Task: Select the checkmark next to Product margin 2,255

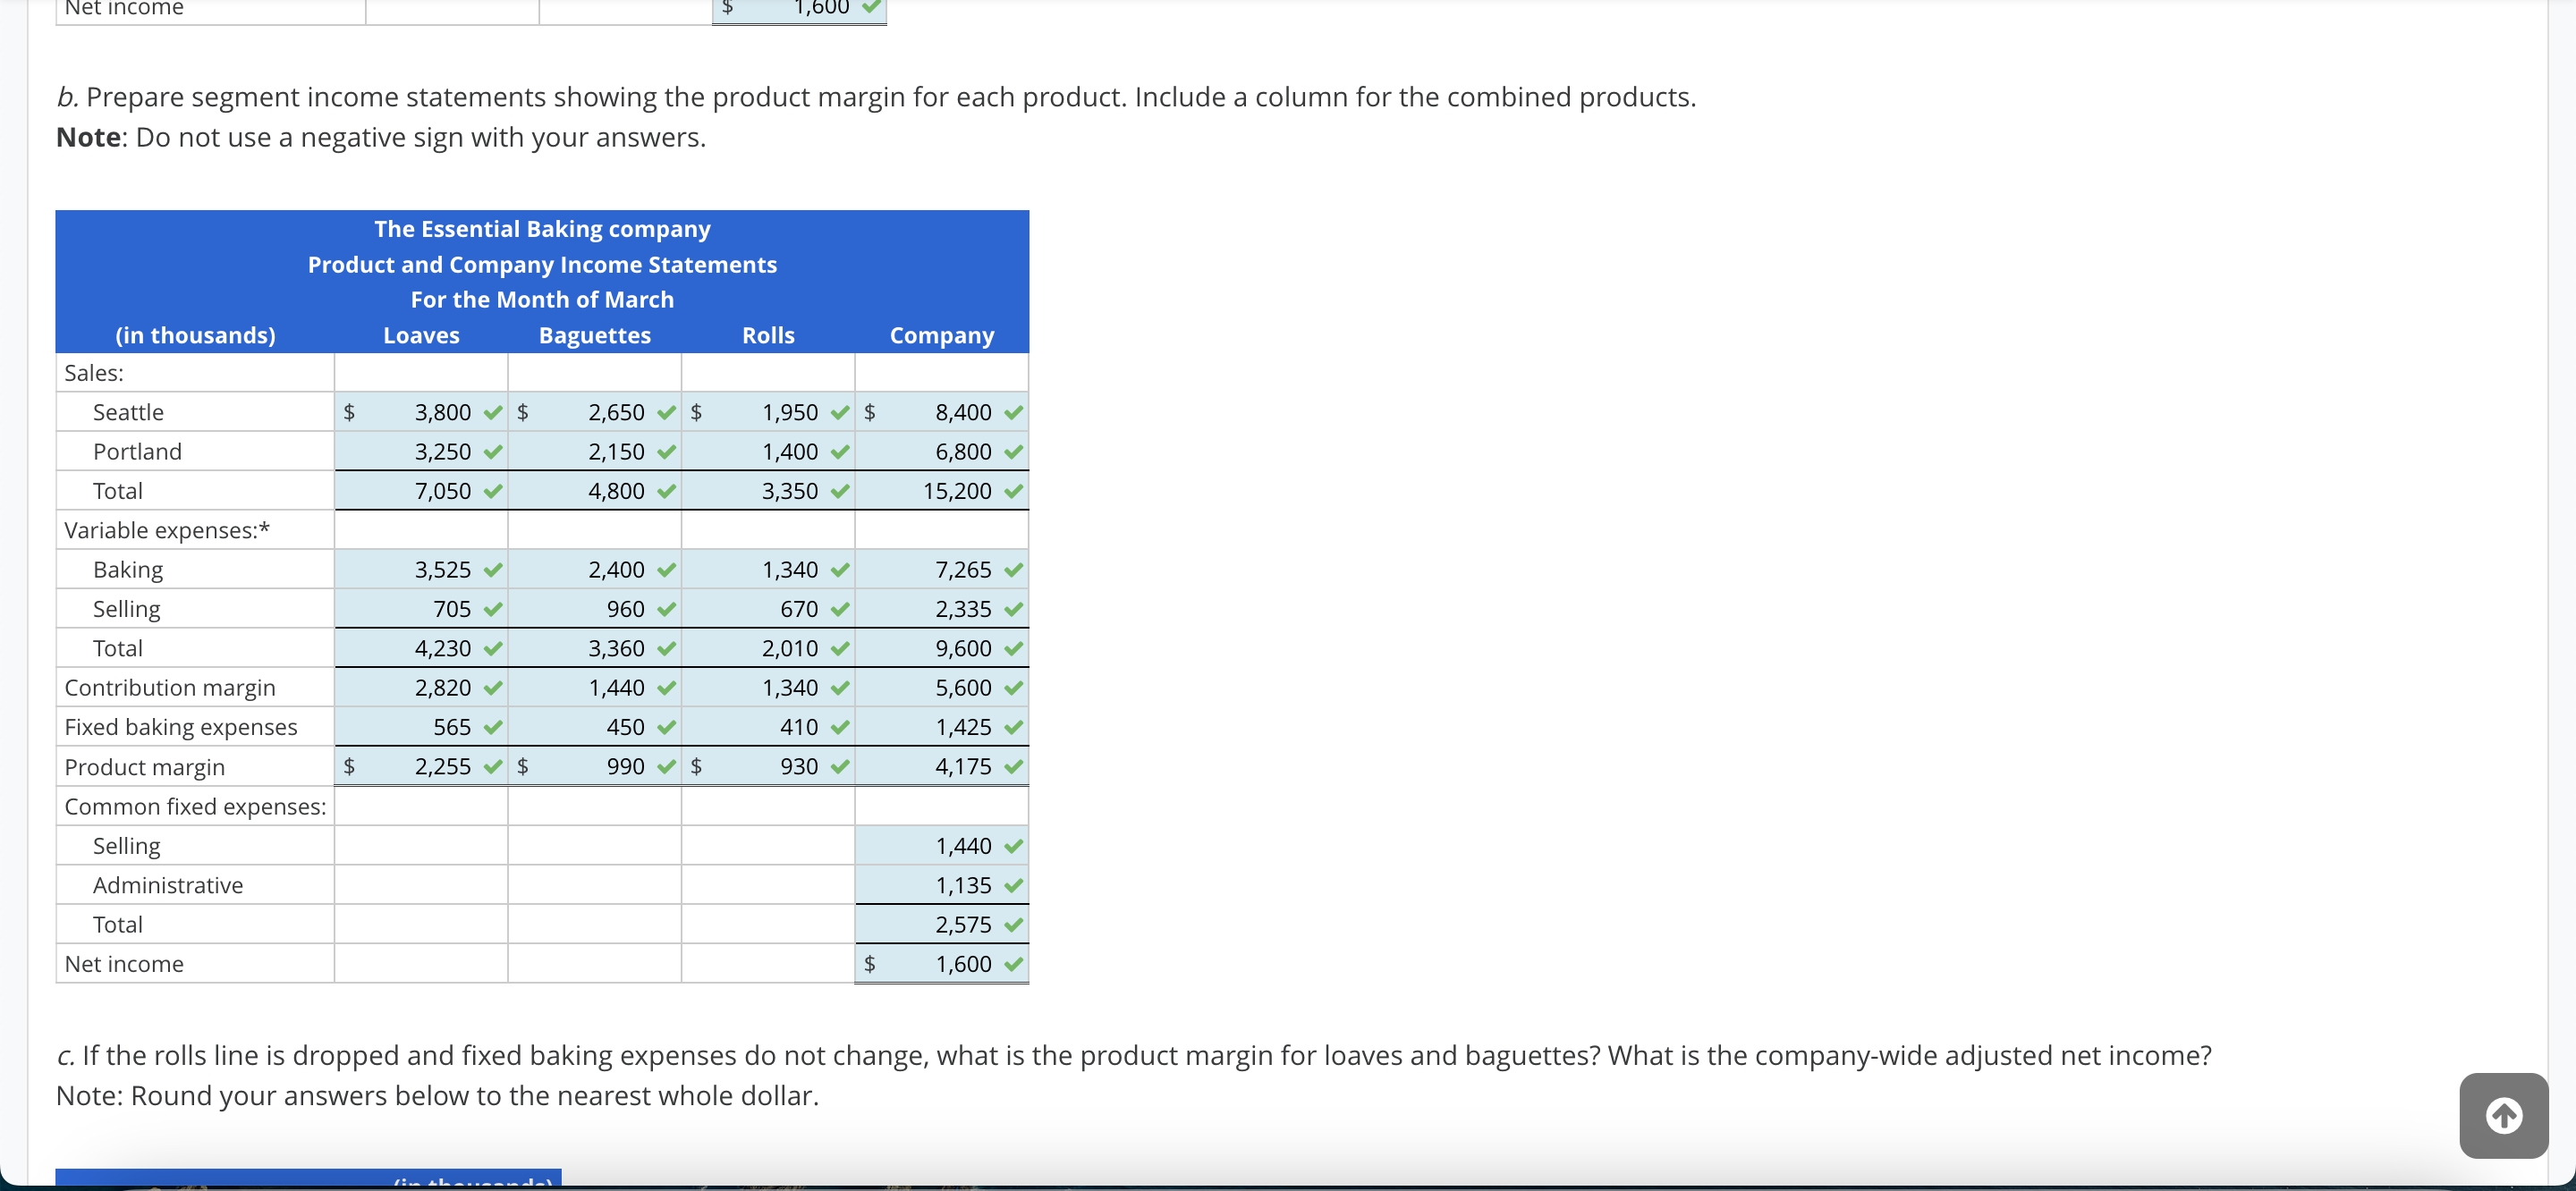Action: coord(492,766)
